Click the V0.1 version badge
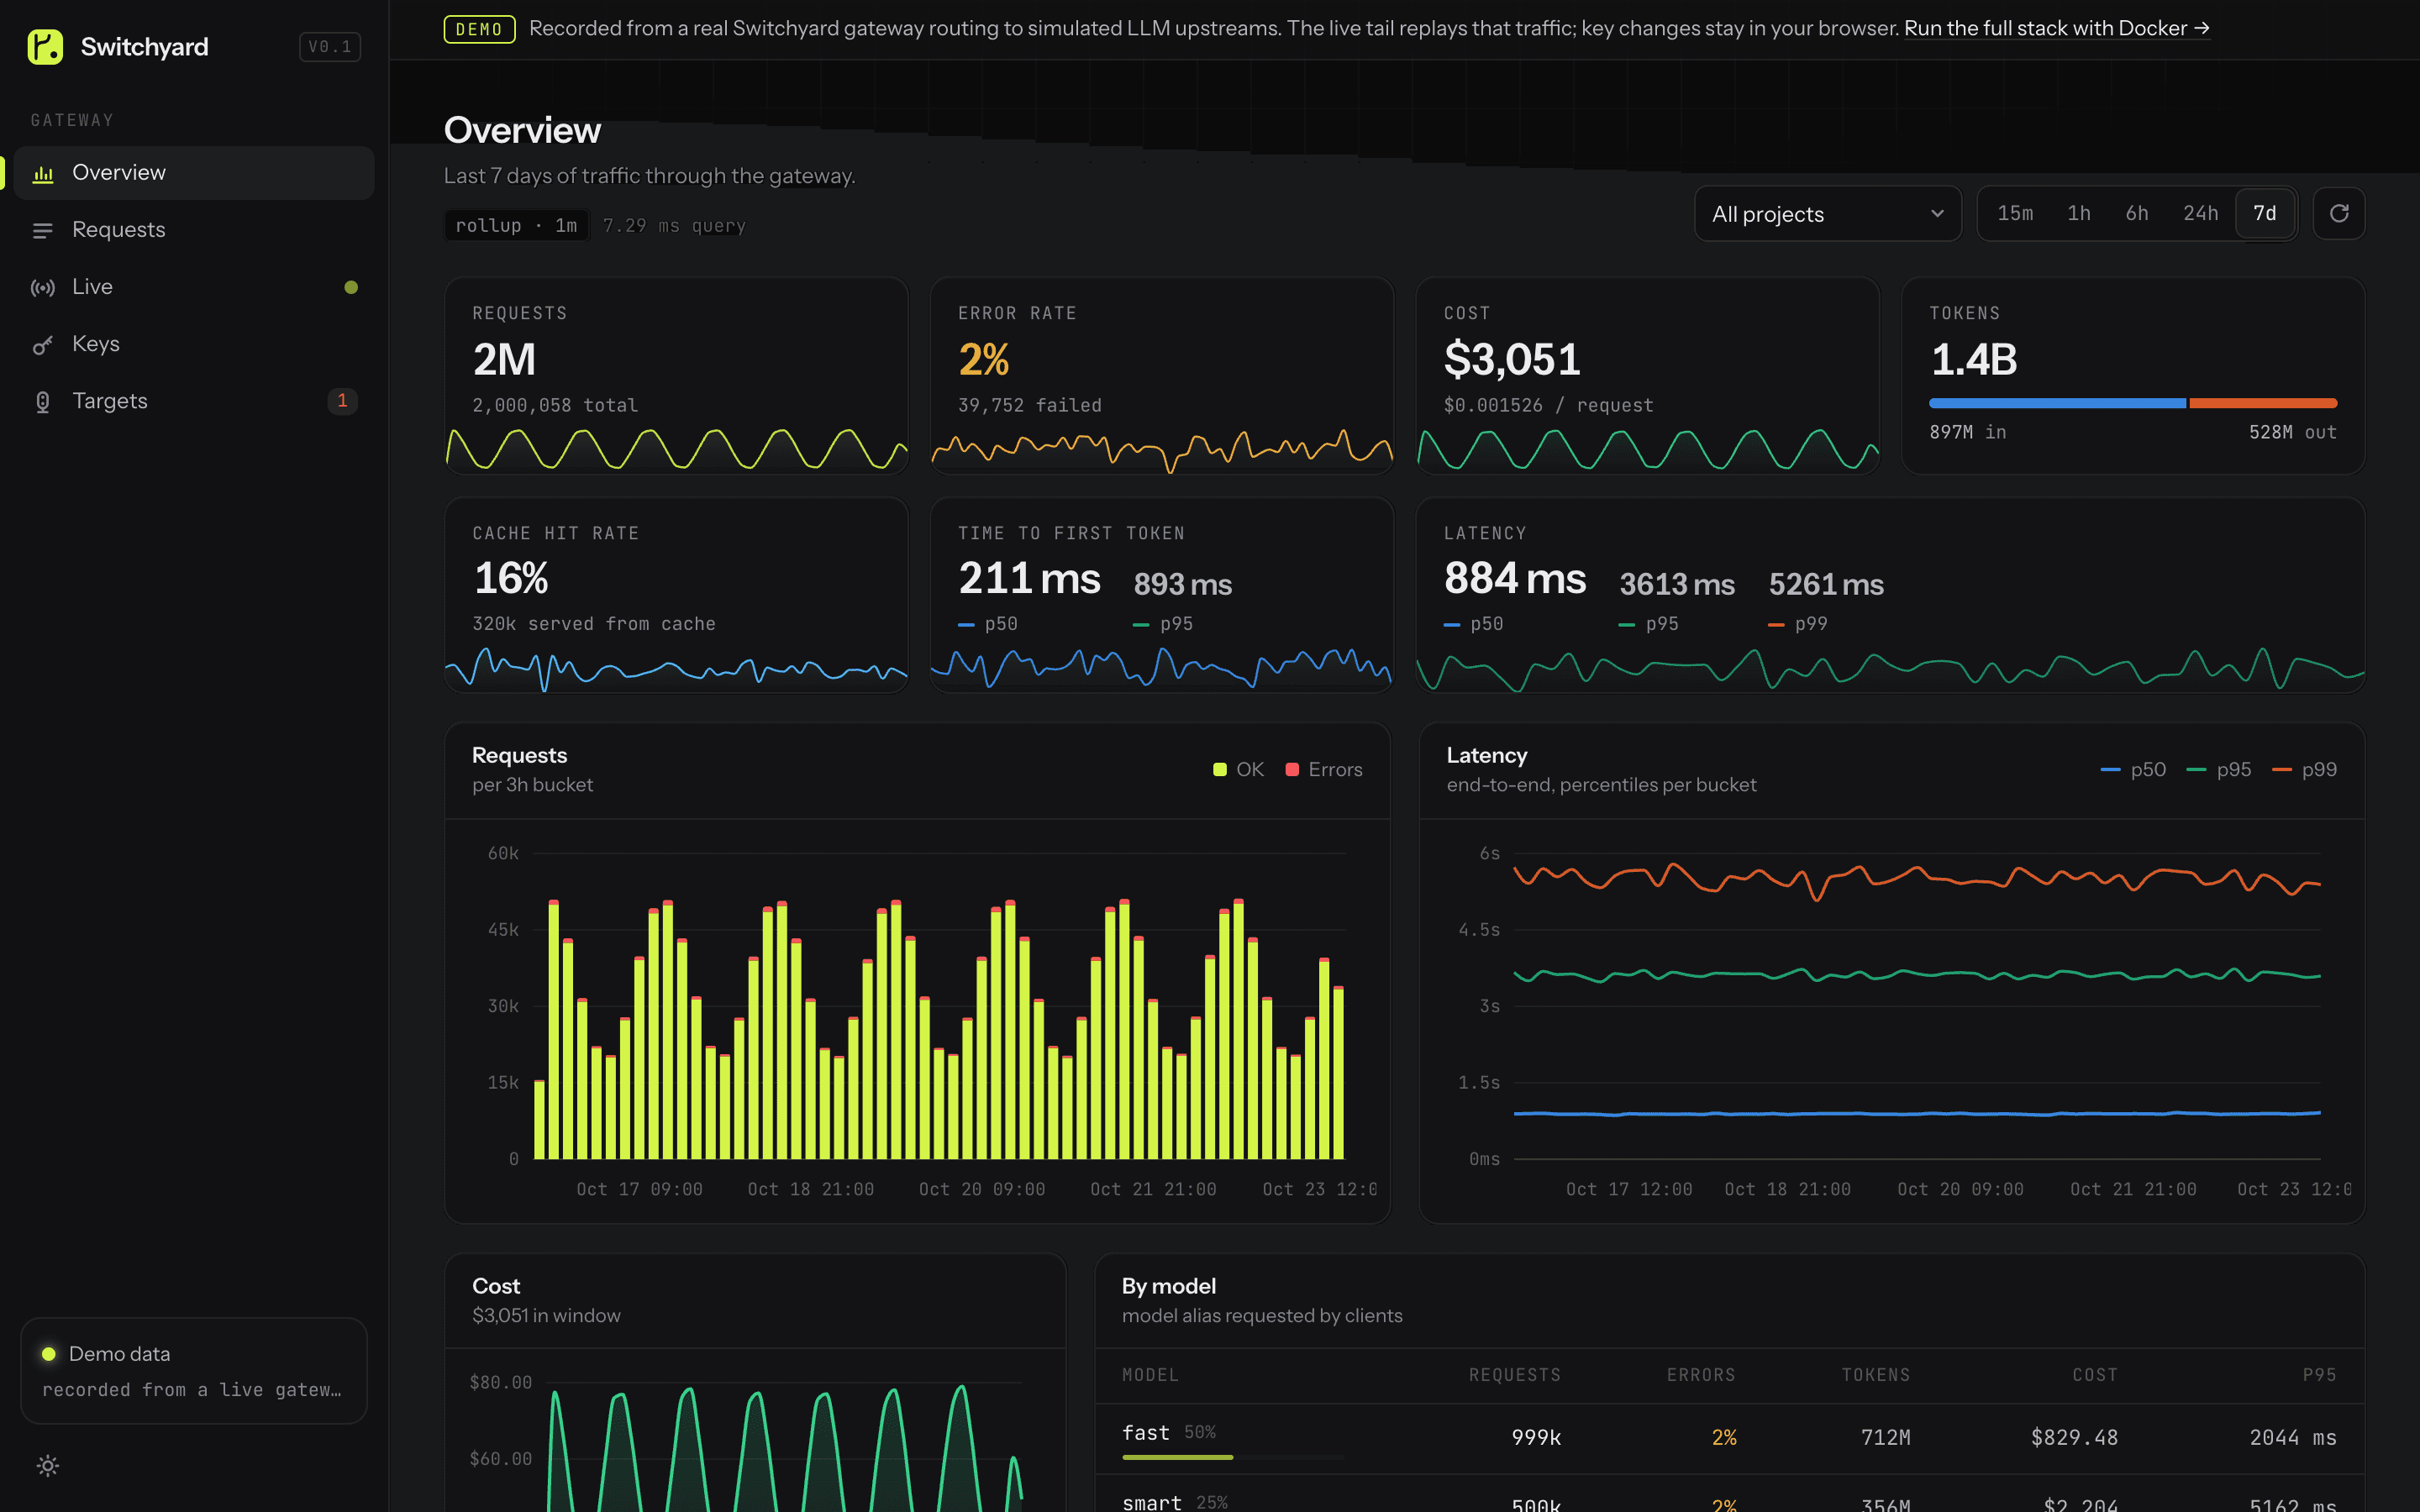The width and height of the screenshot is (2420, 1512). coord(330,47)
